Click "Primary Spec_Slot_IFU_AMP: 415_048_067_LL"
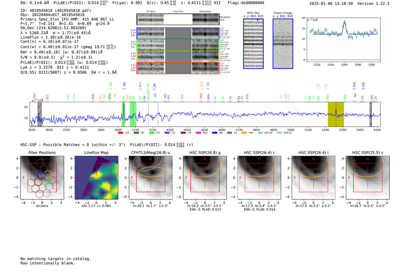 [x=67, y=19]
